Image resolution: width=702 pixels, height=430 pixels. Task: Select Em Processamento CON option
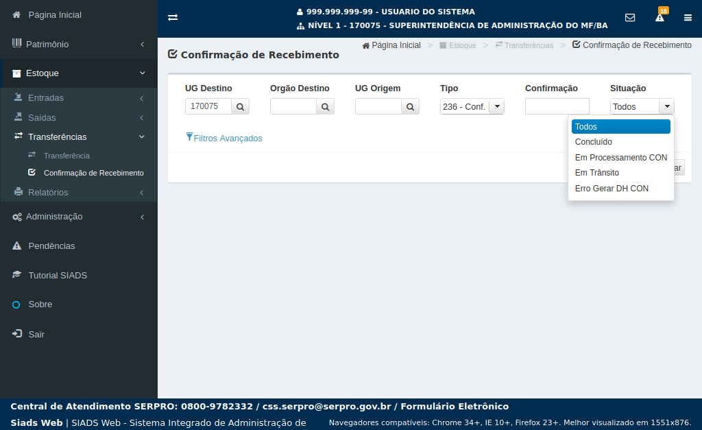621,158
